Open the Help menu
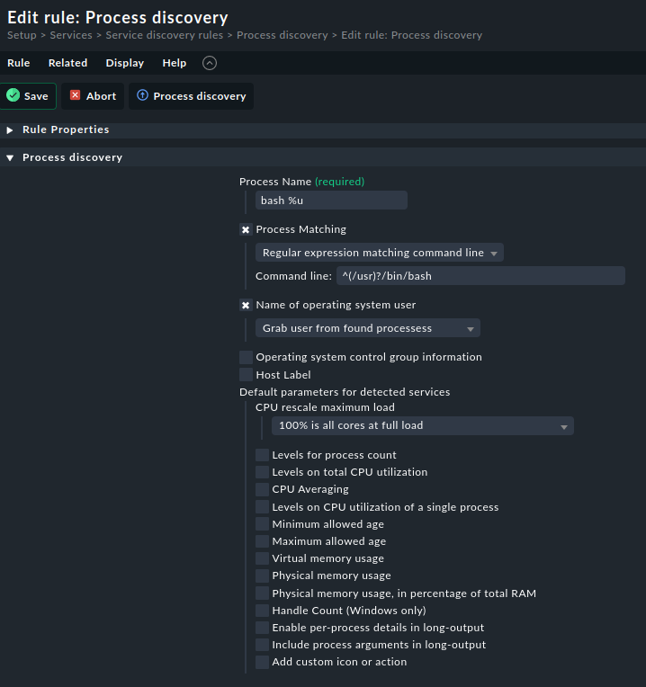Viewport: 646px width, 687px height. 175,63
